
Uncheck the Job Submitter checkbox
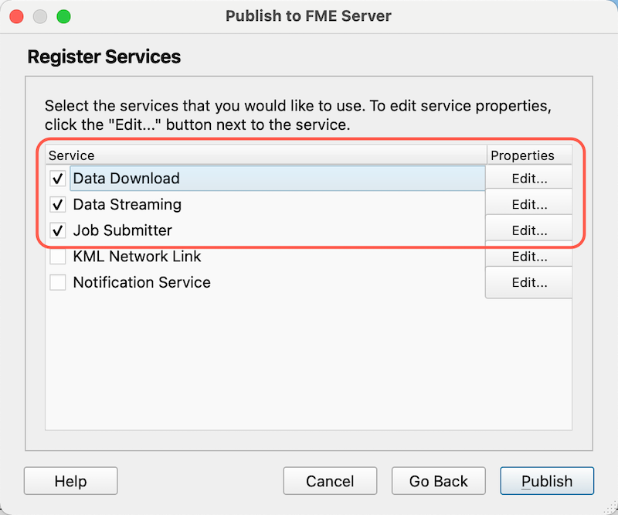pyautogui.click(x=57, y=230)
